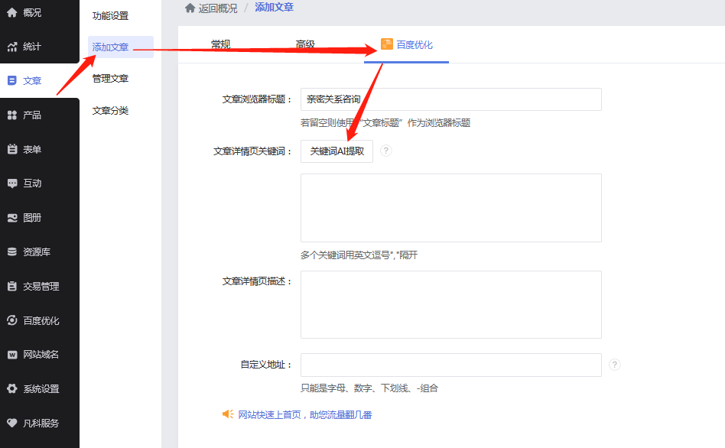Click the 表单 form icon

coord(12,149)
